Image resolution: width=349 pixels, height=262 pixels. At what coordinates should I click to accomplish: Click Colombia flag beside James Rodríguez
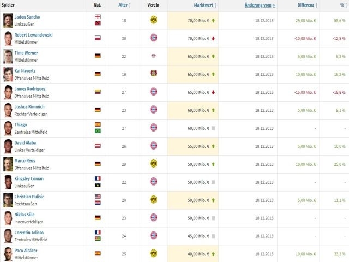[x=98, y=92]
